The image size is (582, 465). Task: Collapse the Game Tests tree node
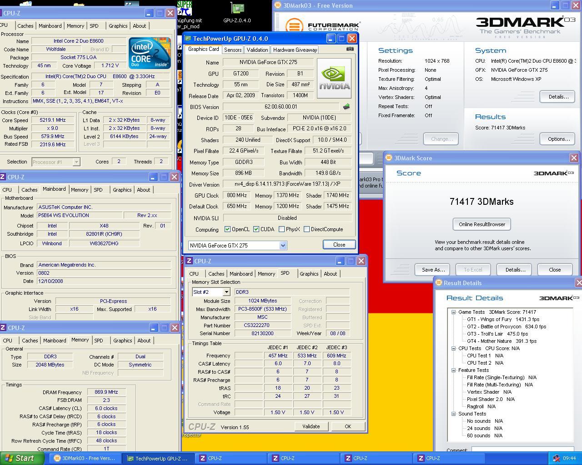[453, 312]
